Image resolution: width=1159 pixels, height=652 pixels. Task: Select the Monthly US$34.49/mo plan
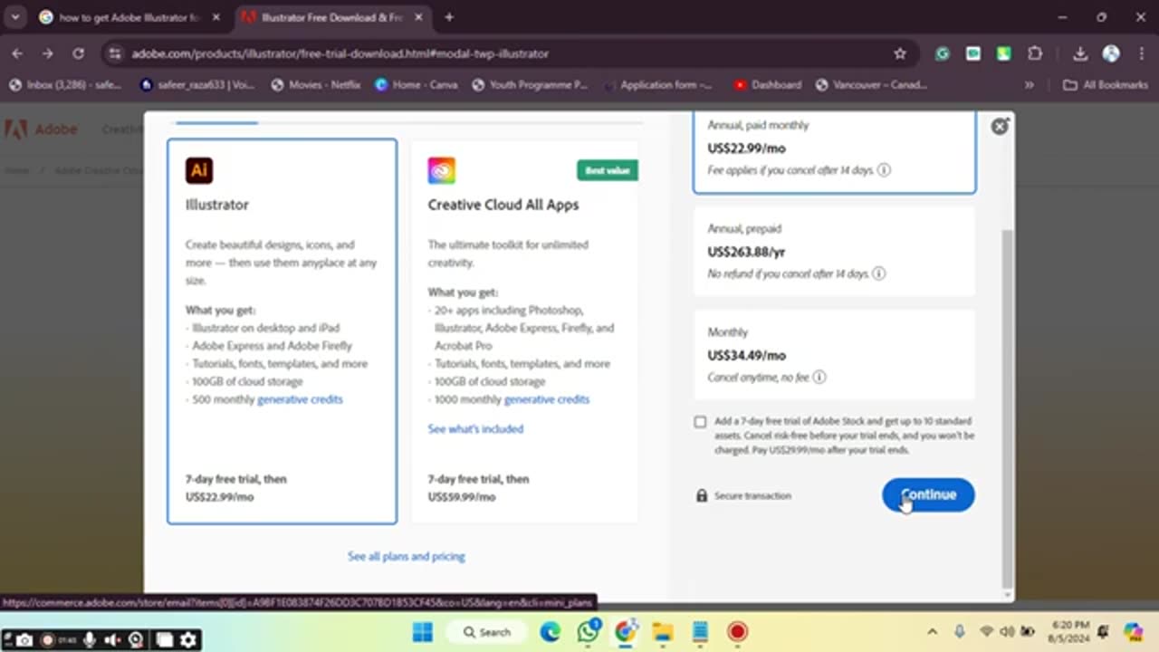[834, 355]
